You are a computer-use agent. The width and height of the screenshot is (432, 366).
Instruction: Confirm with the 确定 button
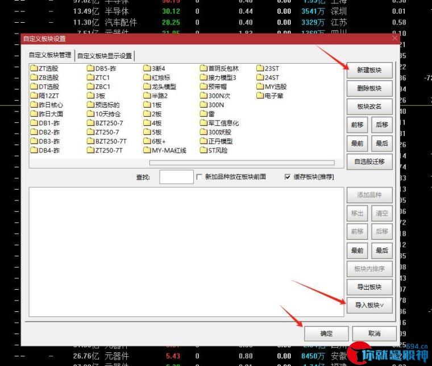click(326, 334)
